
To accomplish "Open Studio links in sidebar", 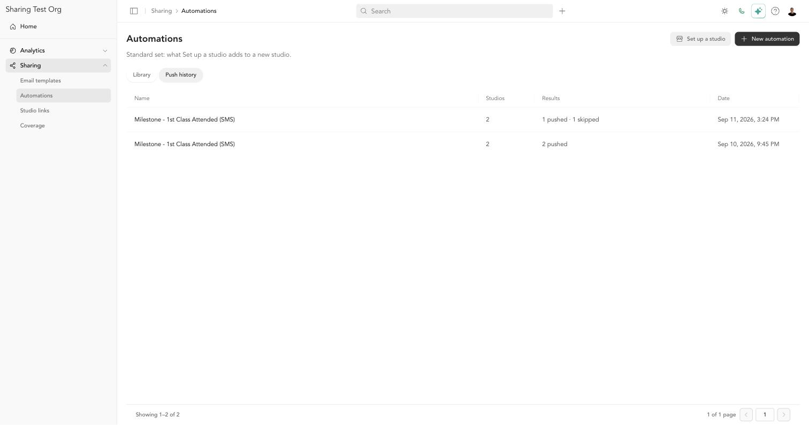I will point(63,110).
